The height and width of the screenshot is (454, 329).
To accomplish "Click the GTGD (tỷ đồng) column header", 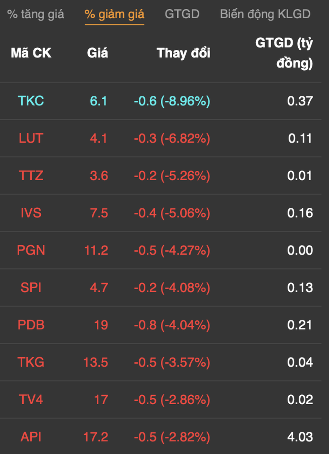I will click(x=284, y=53).
